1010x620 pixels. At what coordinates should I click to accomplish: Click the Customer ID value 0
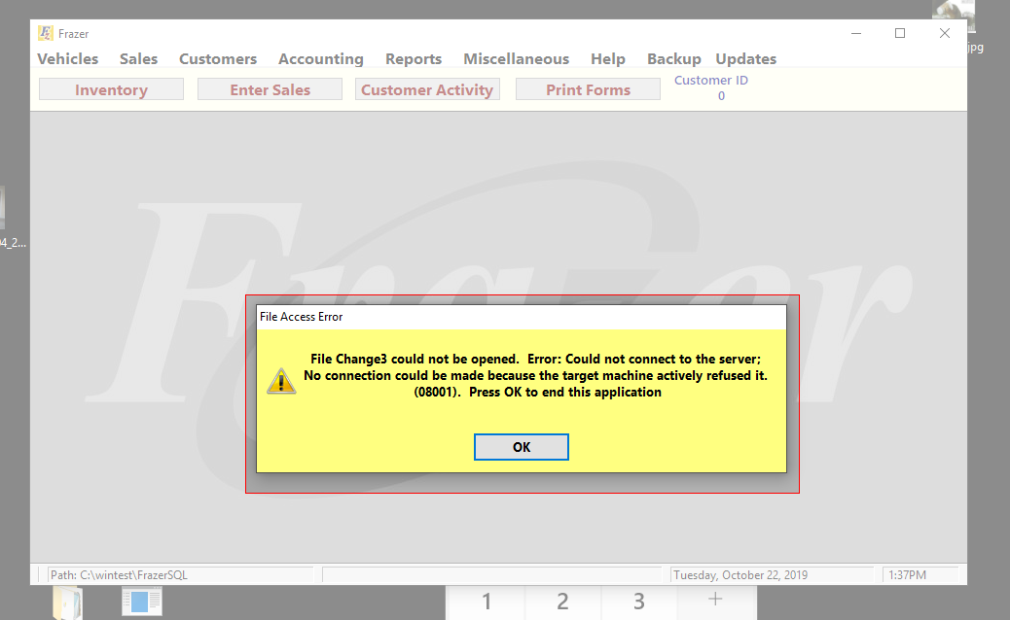click(721, 96)
